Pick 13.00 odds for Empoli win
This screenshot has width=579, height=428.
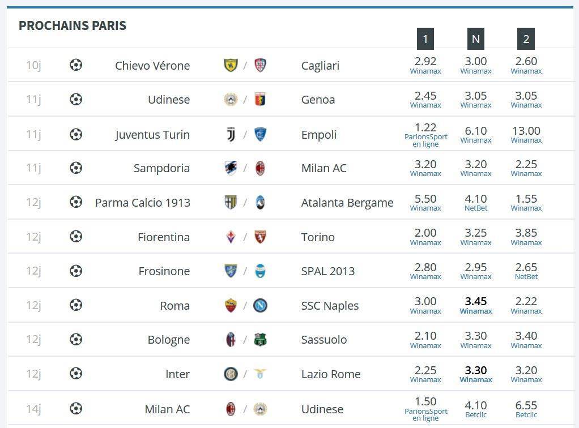[x=526, y=131]
